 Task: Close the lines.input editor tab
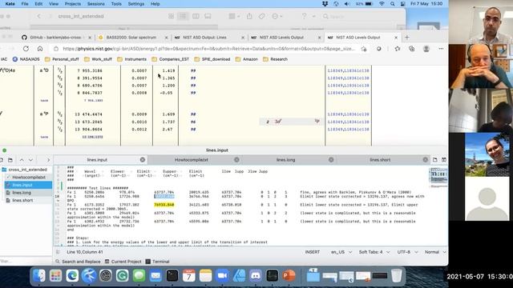pos(143,160)
